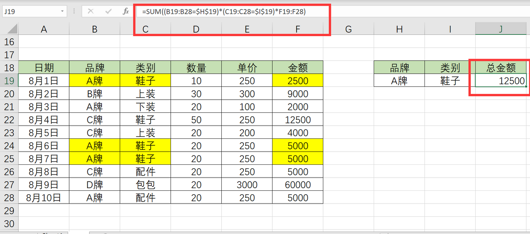This screenshot has height=234, width=530.
Task: Click the unit price cell 100 in row 21
Action: tap(247, 107)
